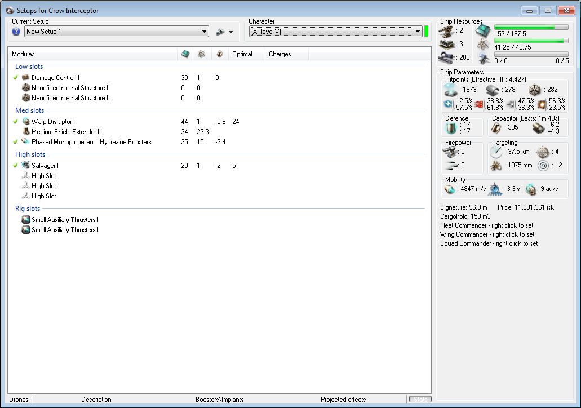Click the Medium Shield Extender II icon
Screen dimensions: 581x408
(25, 131)
